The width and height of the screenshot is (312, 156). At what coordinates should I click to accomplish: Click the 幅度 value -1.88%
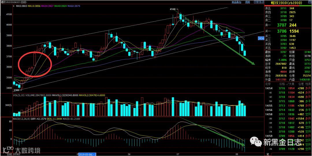coord(282,60)
